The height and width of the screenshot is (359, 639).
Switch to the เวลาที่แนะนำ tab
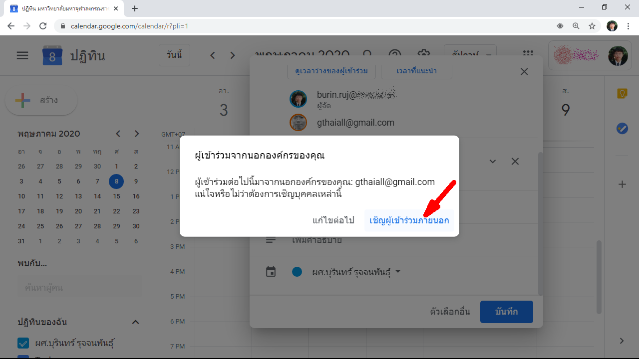[x=416, y=71]
